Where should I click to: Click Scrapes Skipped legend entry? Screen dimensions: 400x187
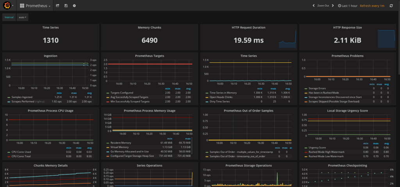[x=334, y=101]
